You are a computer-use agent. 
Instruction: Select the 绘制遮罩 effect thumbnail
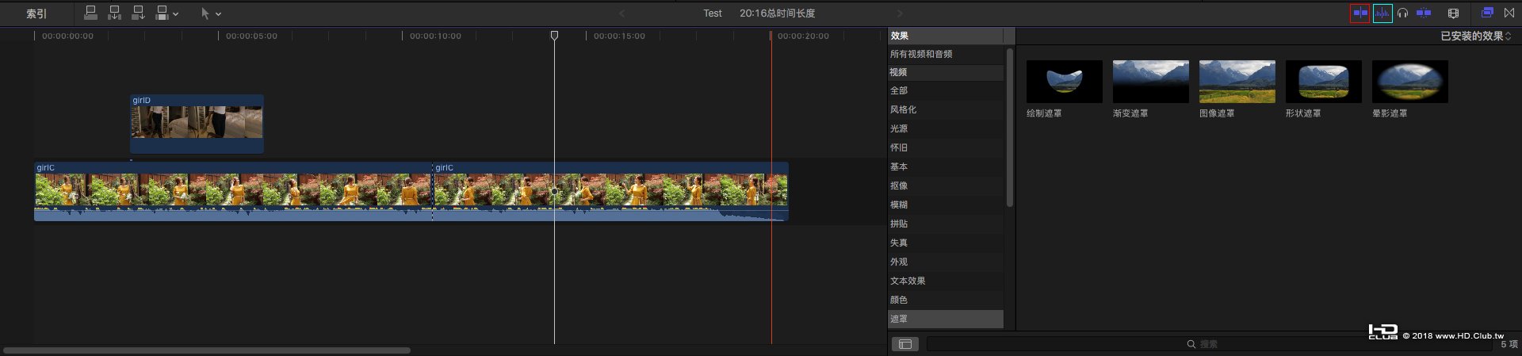1064,82
